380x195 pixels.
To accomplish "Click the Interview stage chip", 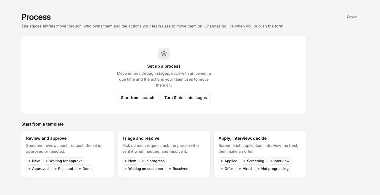I will coord(280,161).
